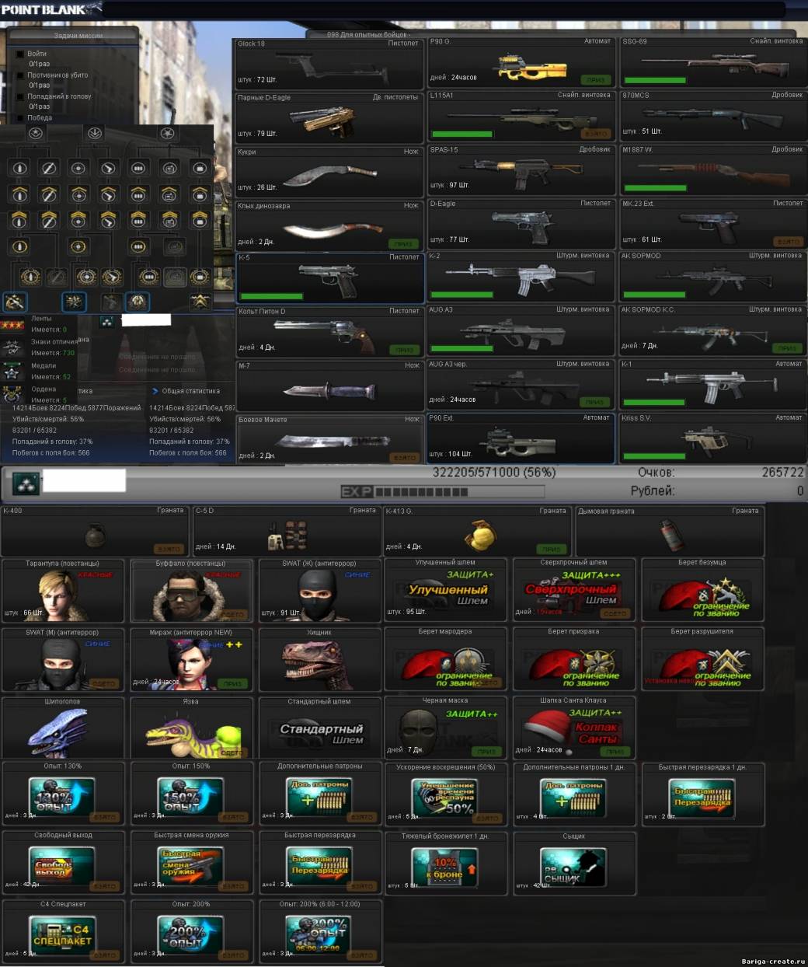
Task: Select the Glock 18 pistol card
Action: click(x=329, y=64)
